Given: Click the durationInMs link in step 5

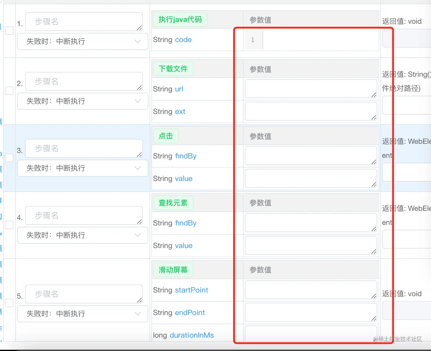Looking at the screenshot, I should pos(191,335).
